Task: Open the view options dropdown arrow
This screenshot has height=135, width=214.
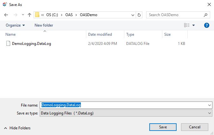Action: [193, 25]
